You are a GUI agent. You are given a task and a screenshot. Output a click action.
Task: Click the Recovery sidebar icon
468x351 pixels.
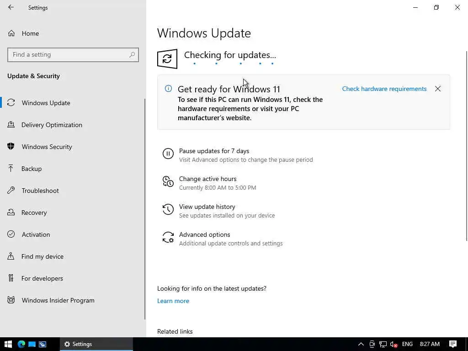(11, 213)
